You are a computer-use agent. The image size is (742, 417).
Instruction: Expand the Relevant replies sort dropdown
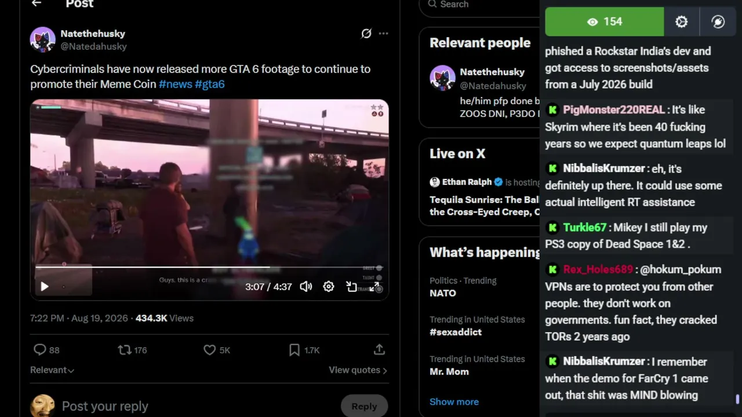point(52,370)
